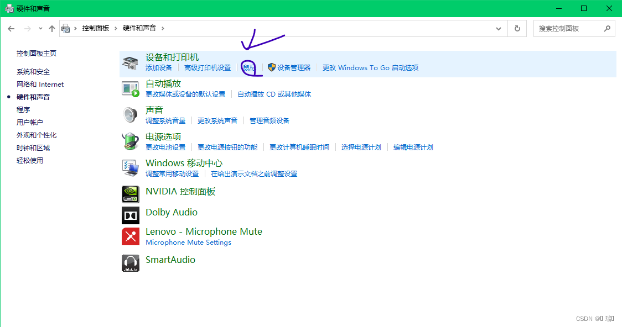This screenshot has width=622, height=327.
Task: Click Microphone Mute Settings link
Action: (x=188, y=242)
